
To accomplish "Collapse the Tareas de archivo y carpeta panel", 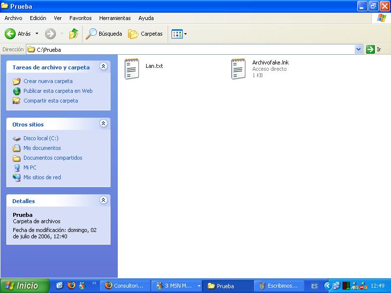I will point(103,66).
